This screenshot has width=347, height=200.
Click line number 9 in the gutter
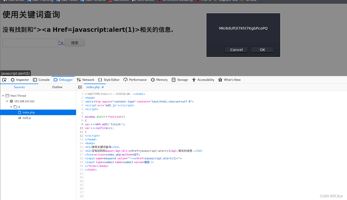82,124
